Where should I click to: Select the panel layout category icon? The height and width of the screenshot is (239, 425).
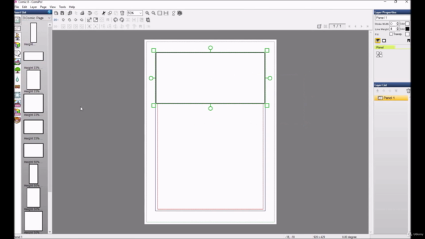17,20
